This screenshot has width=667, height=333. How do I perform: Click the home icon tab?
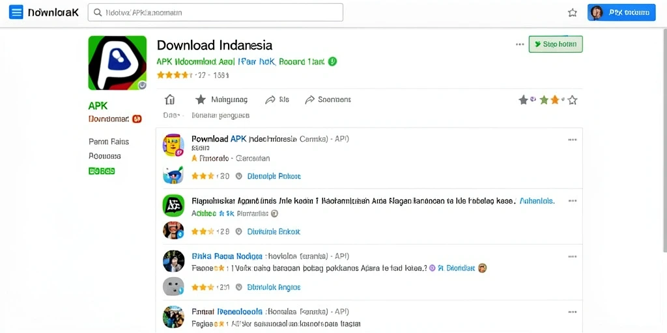pos(170,100)
